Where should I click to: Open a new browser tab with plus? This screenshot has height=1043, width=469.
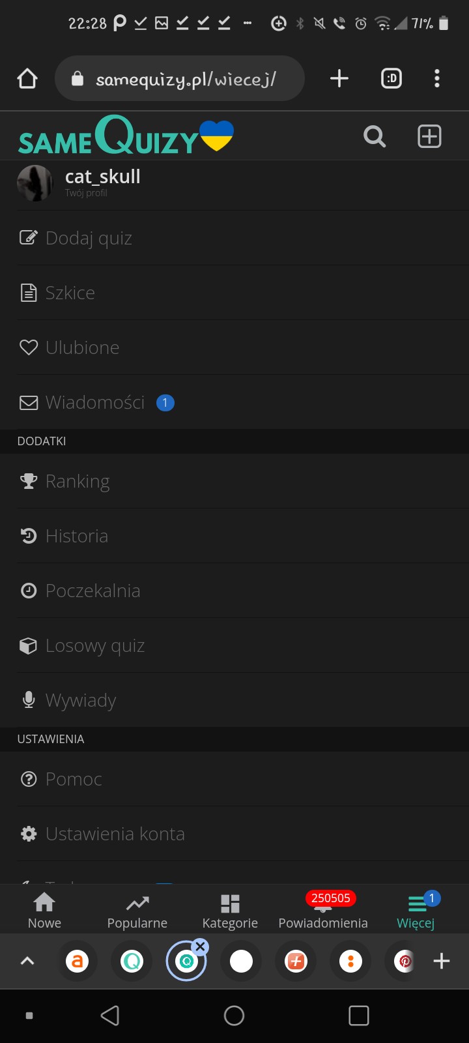tap(339, 79)
